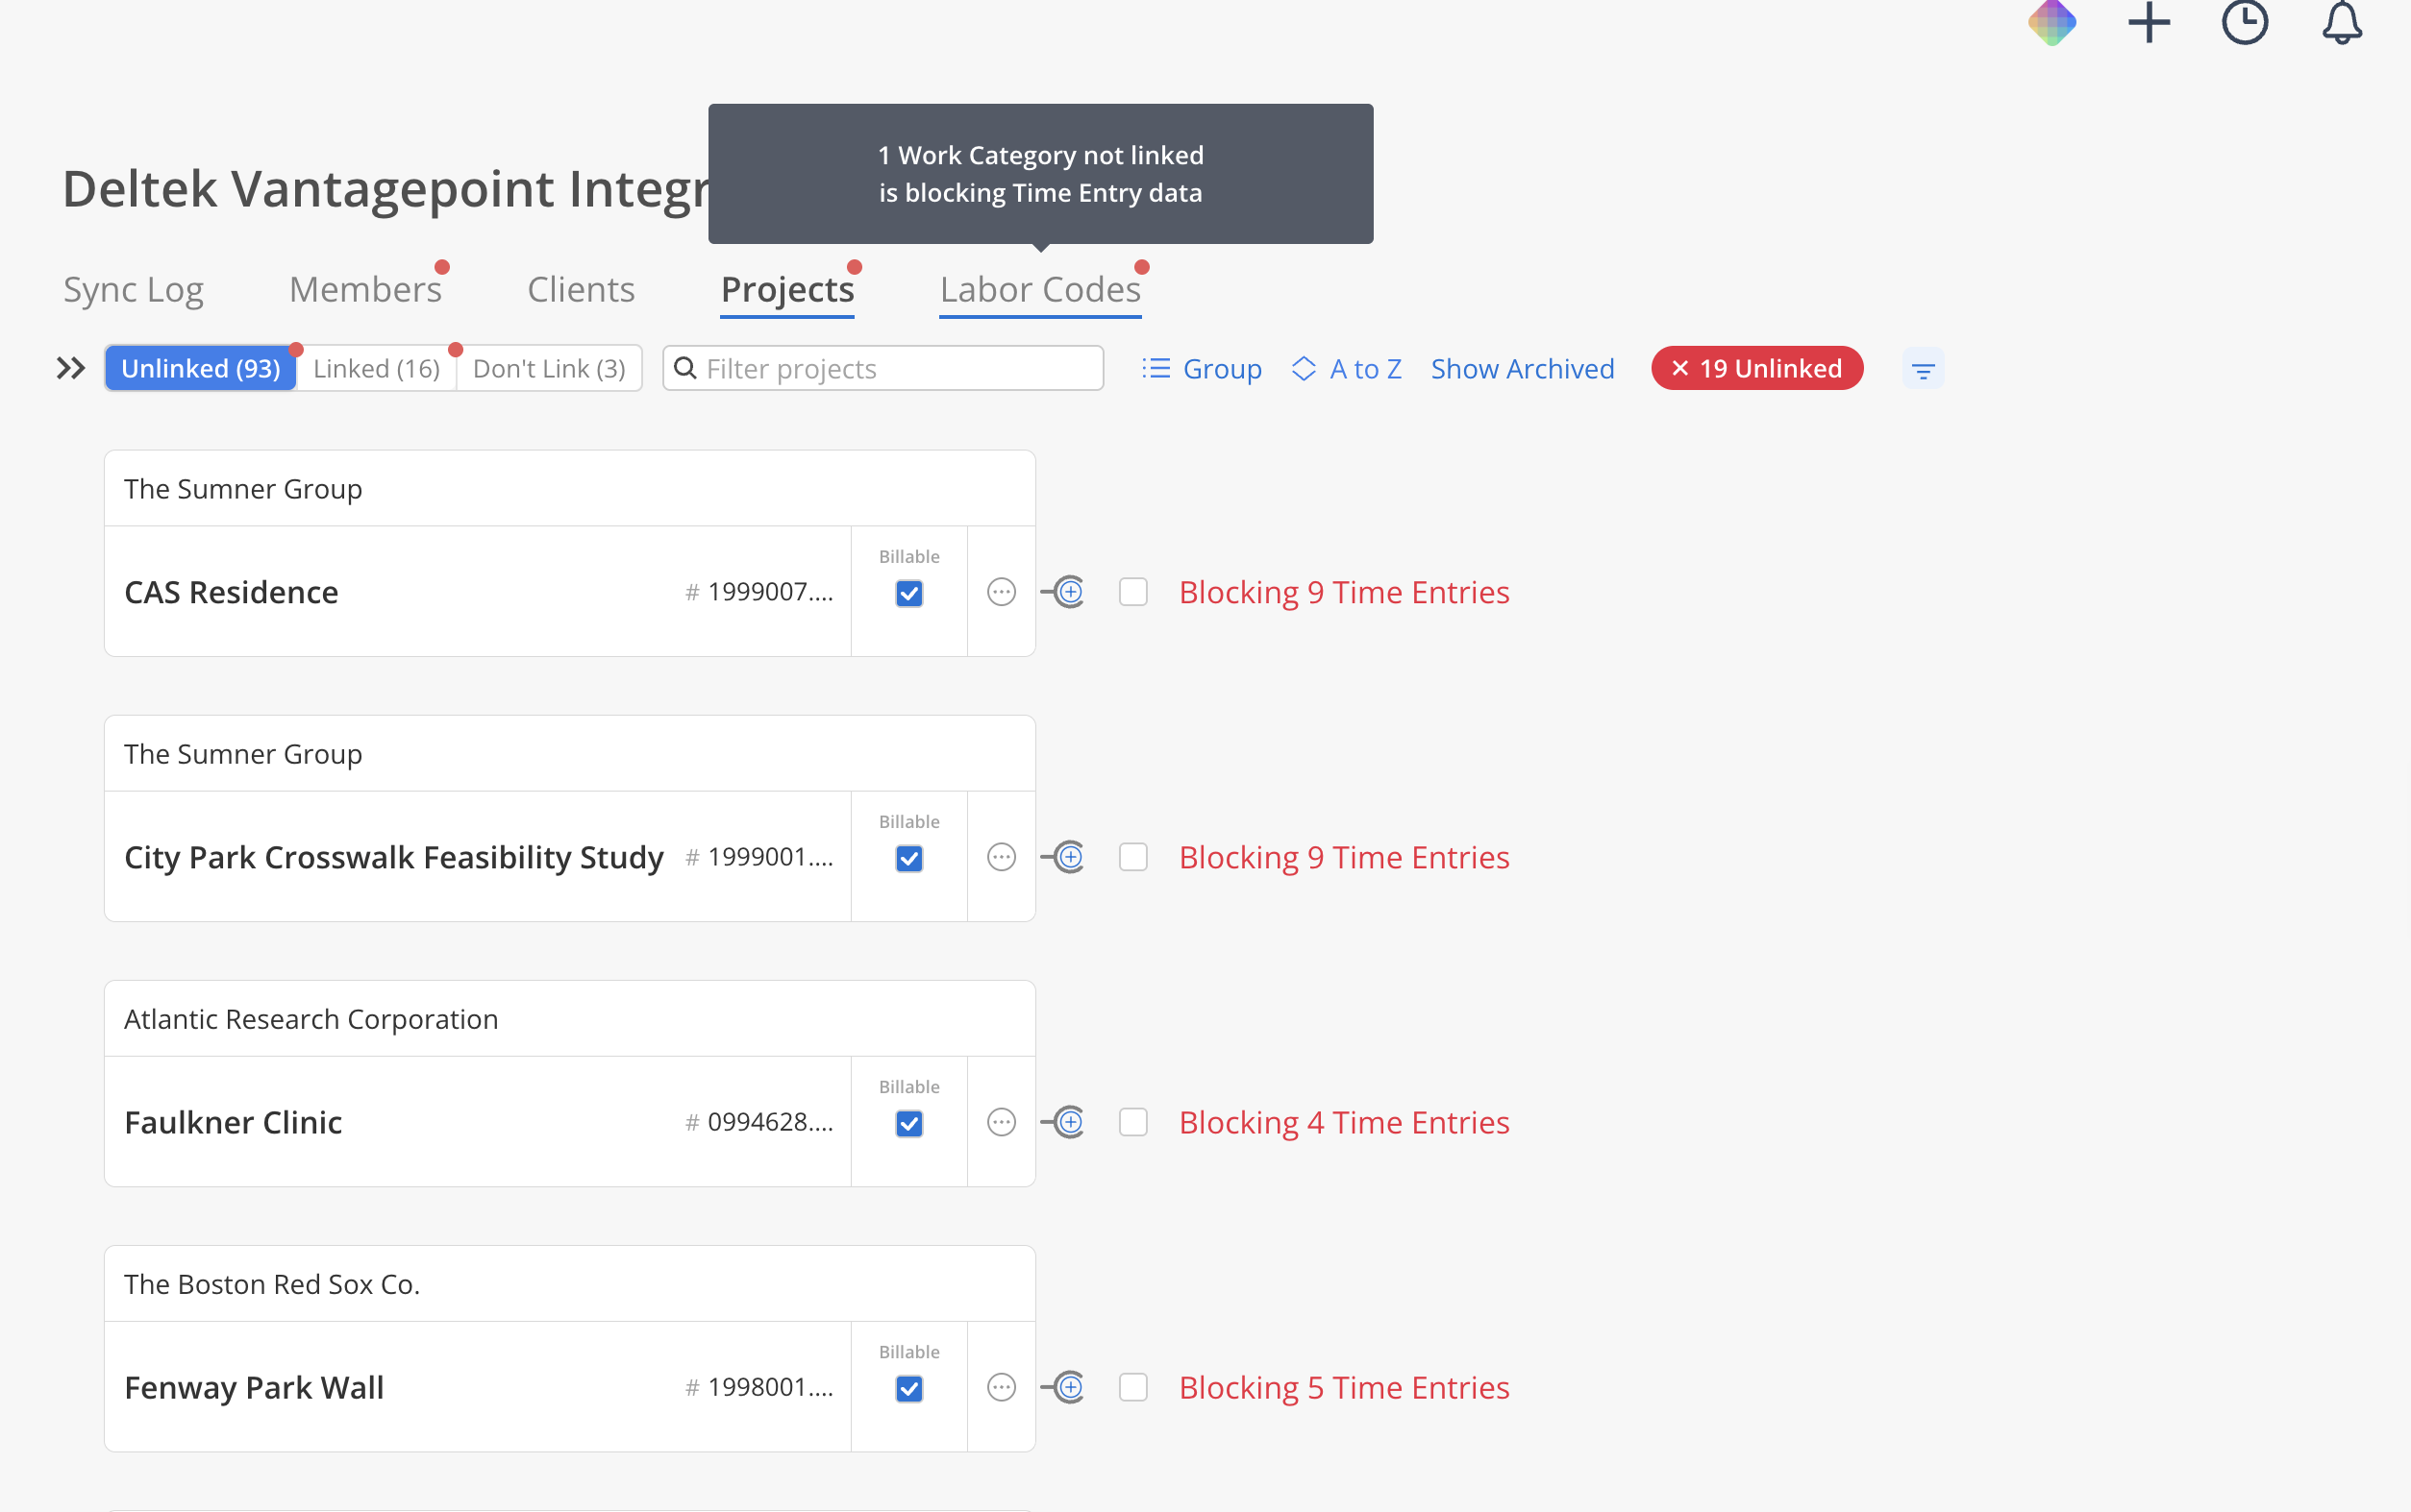Open the clock timer icon
2411x1512 pixels.
(x=2245, y=22)
